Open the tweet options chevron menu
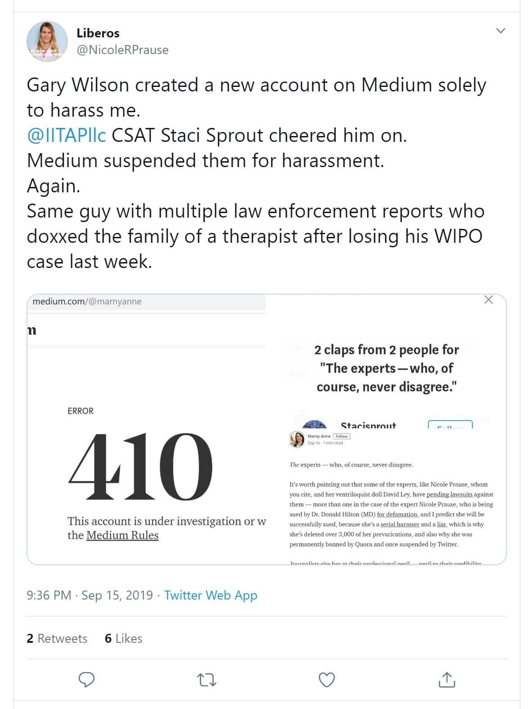530x709 pixels. point(500,31)
